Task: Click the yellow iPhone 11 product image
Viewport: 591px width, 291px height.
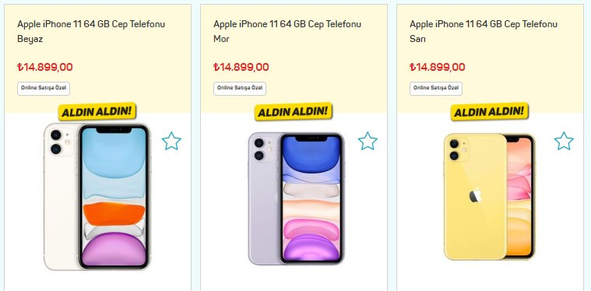Action: 489,197
